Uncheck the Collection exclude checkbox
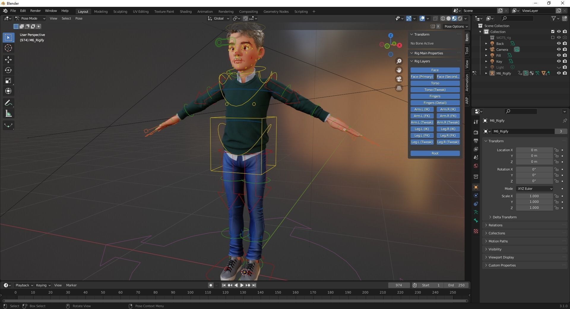 (x=552, y=31)
